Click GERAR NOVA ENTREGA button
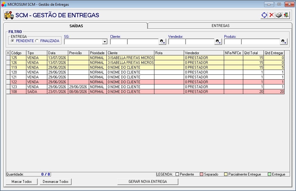This screenshot has height=191, width=296. (148, 182)
